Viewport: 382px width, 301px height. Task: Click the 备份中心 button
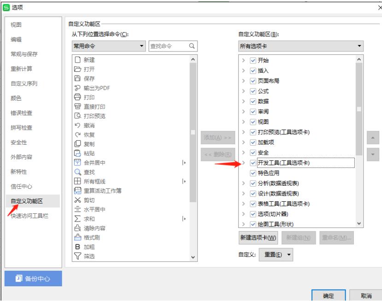pyautogui.click(x=33, y=278)
